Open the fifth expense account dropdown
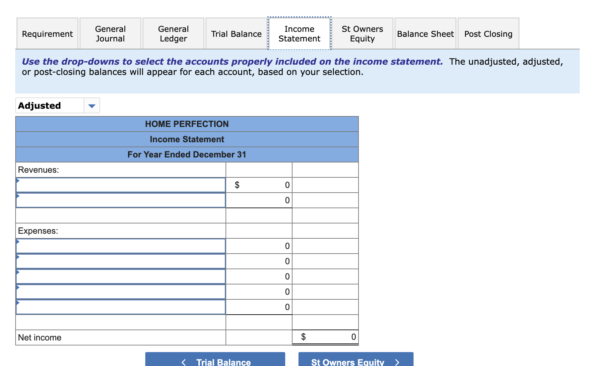 [x=120, y=307]
